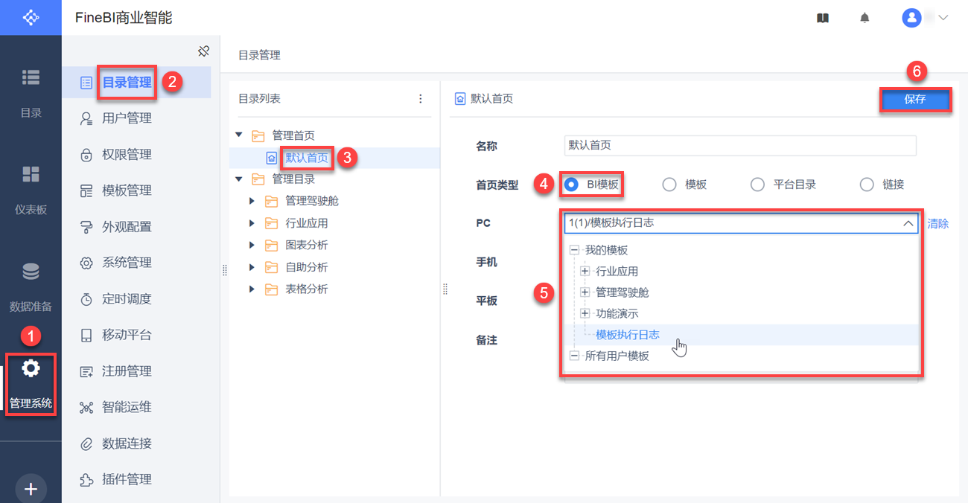Viewport: 968px width, 503px height.
Task: Click the 清除 link
Action: (938, 223)
